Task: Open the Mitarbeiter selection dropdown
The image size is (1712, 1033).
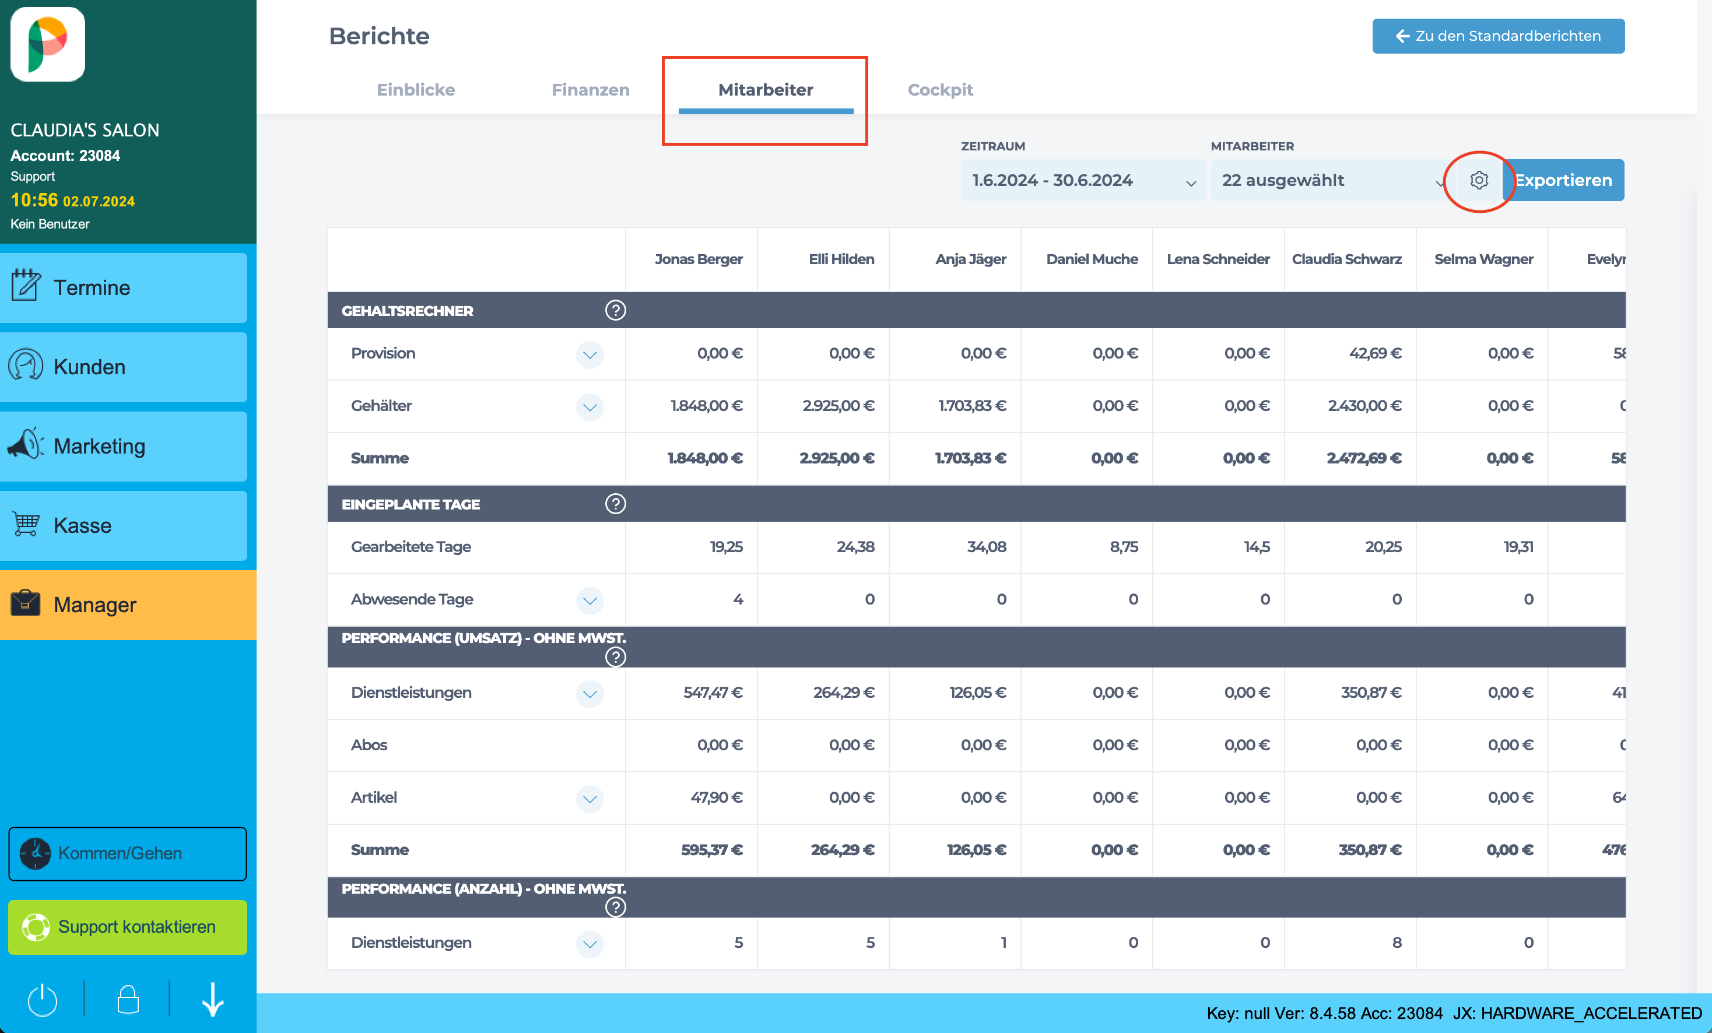Action: click(x=1332, y=181)
